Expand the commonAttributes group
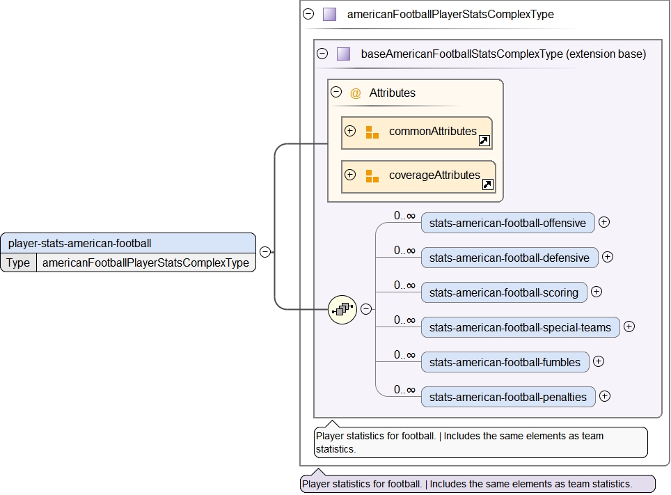671x495 pixels. pos(350,131)
